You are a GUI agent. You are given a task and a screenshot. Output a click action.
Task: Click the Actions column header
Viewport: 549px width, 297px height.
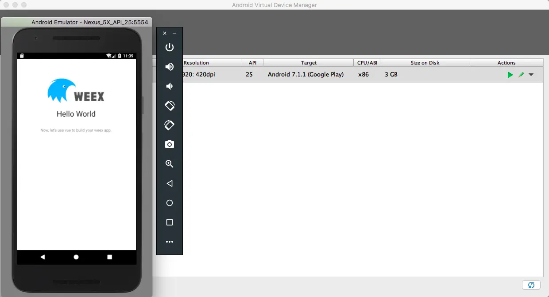[506, 63]
